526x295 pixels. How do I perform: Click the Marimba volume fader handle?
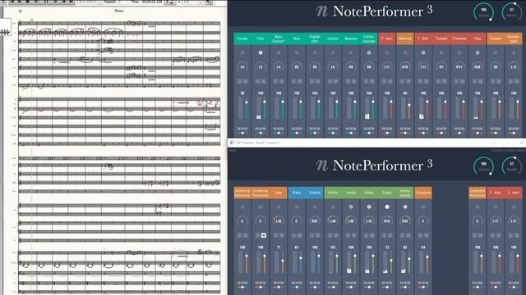tap(409, 105)
